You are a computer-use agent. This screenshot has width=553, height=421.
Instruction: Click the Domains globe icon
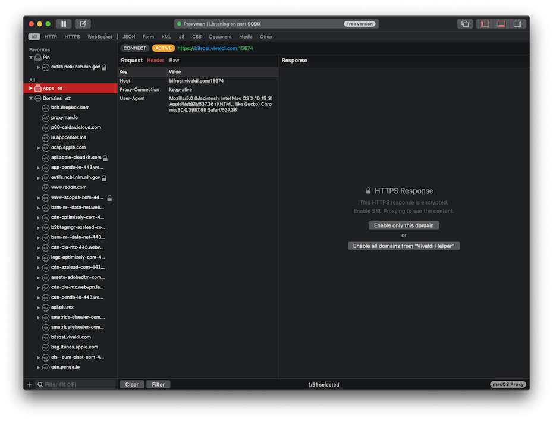click(37, 98)
